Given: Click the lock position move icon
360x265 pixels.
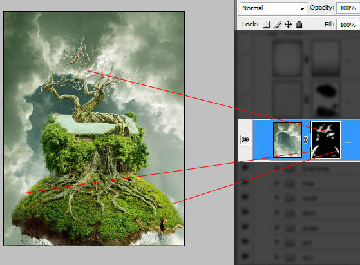Looking at the screenshot, I should tap(288, 24).
